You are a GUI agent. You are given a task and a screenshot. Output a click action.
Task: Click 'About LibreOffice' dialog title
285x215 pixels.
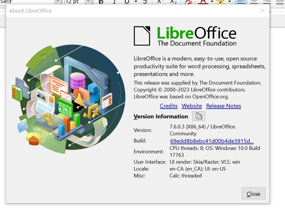click(30, 11)
